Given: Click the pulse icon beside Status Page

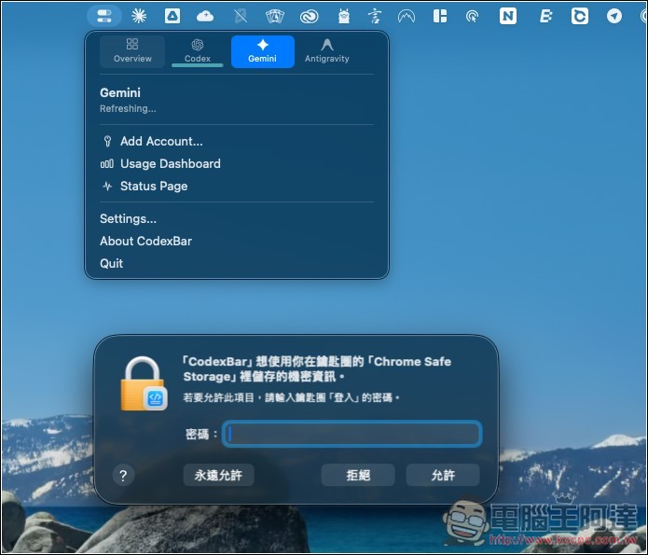Looking at the screenshot, I should coord(107,187).
